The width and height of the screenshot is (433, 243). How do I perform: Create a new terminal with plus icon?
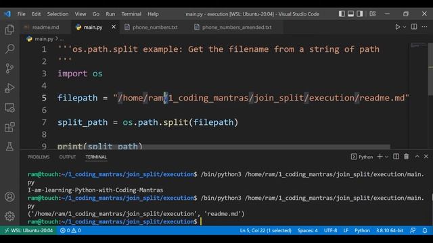pyautogui.click(x=380, y=157)
